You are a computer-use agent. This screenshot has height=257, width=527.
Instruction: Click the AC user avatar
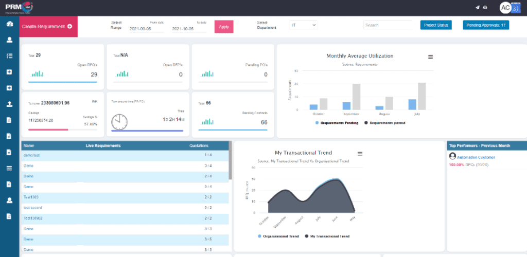pos(505,8)
